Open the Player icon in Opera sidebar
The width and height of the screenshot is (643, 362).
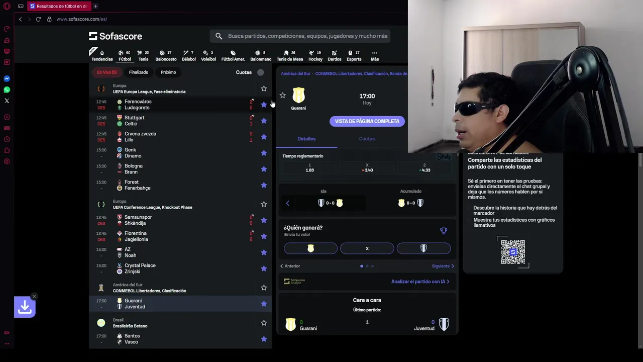click(7, 117)
